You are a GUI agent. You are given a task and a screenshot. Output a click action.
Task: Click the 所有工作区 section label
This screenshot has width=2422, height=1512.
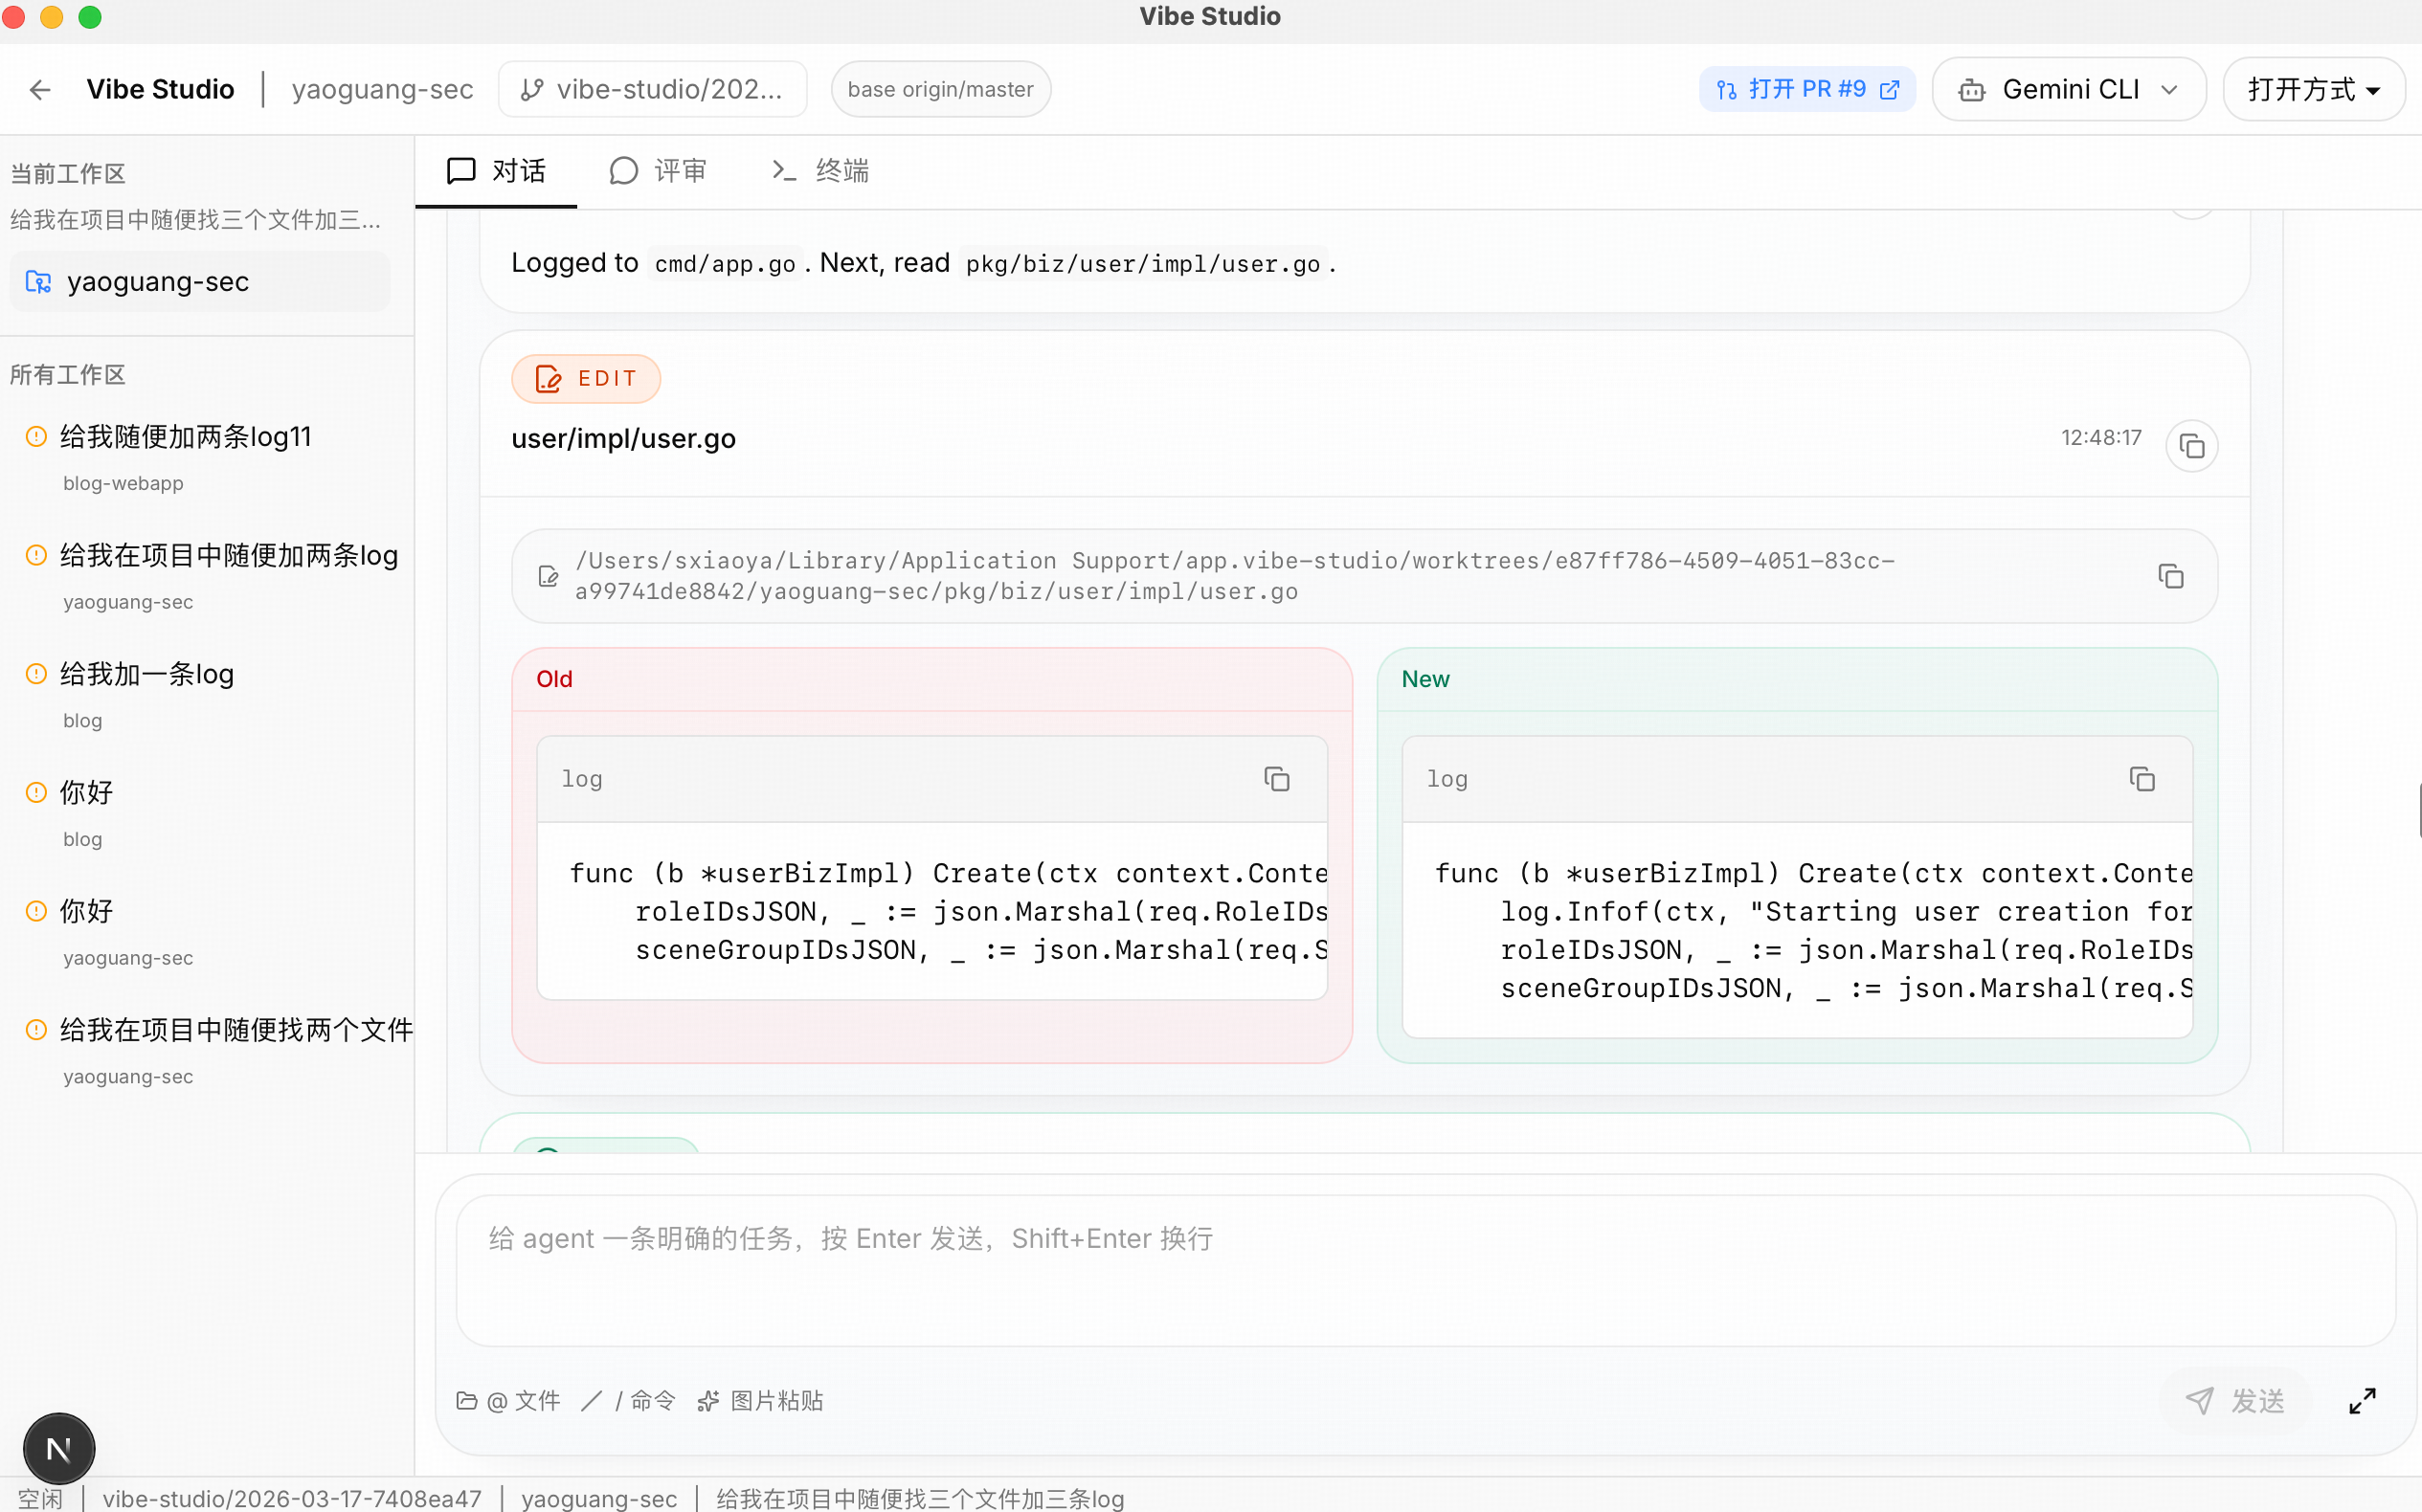click(68, 375)
